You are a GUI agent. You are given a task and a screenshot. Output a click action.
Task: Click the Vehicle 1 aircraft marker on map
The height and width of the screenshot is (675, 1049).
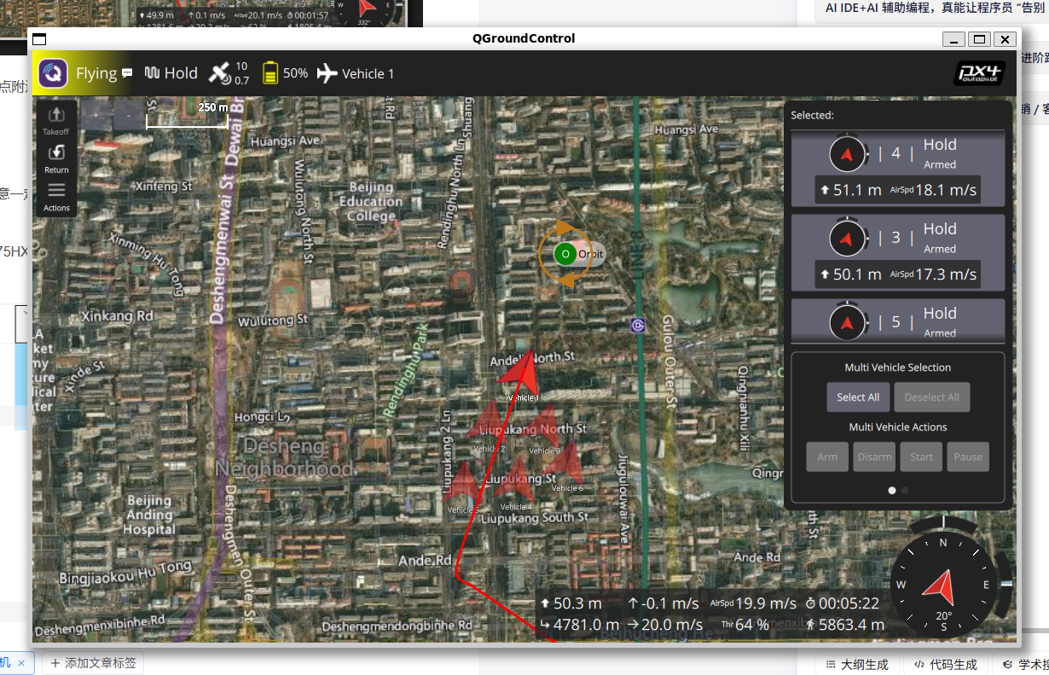coord(521,372)
